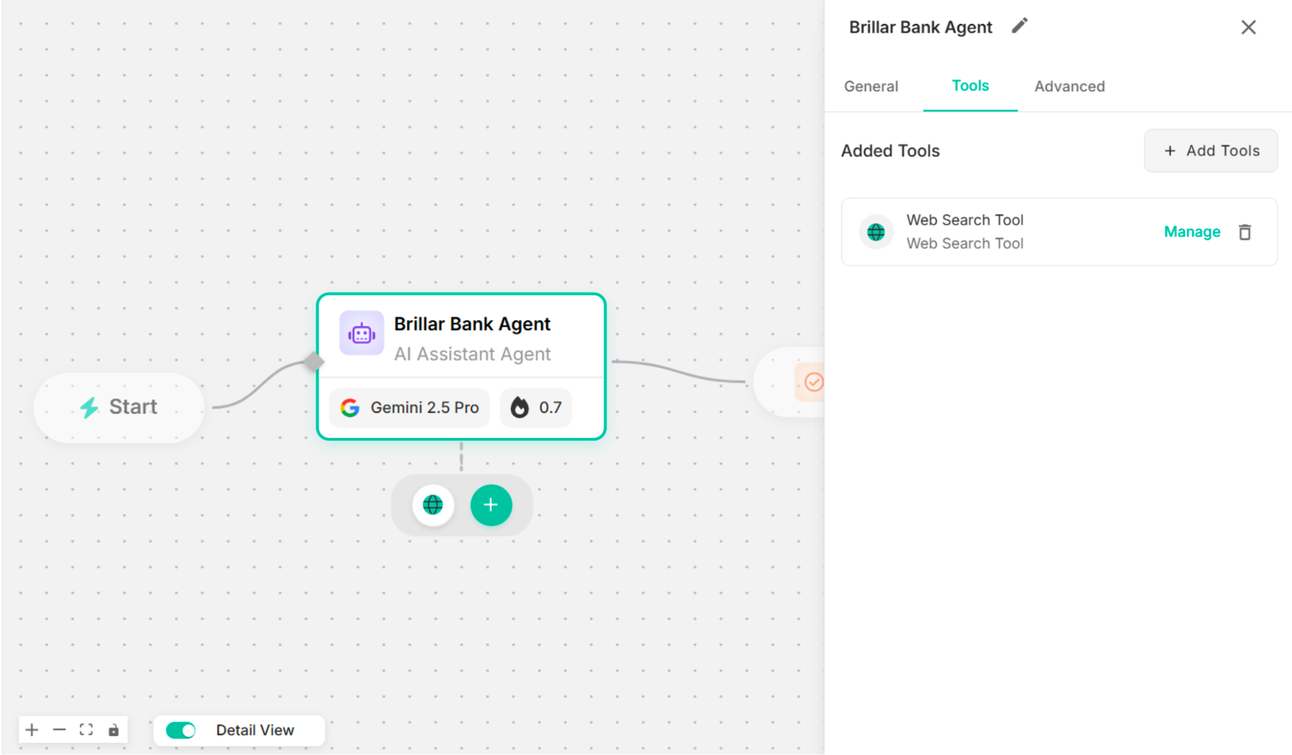
Task: Open the Advanced tab
Action: click(1070, 86)
